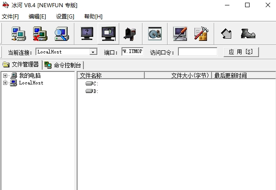Click the 端口 input field
The height and width of the screenshot is (190, 276).
(x=132, y=52)
